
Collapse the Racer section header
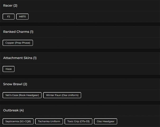coord(79,6)
